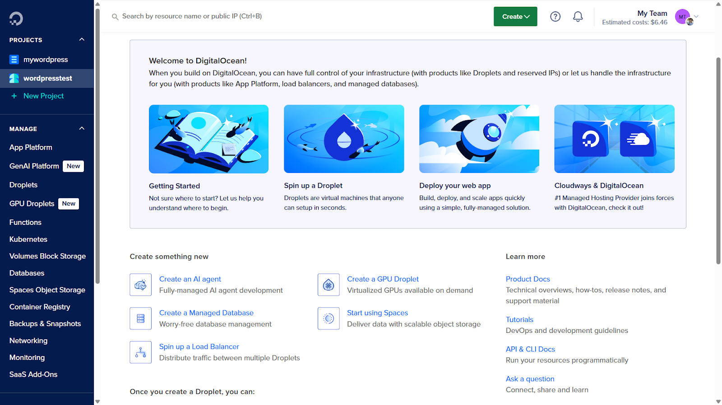Open Kubernetes in sidebar

click(28, 239)
